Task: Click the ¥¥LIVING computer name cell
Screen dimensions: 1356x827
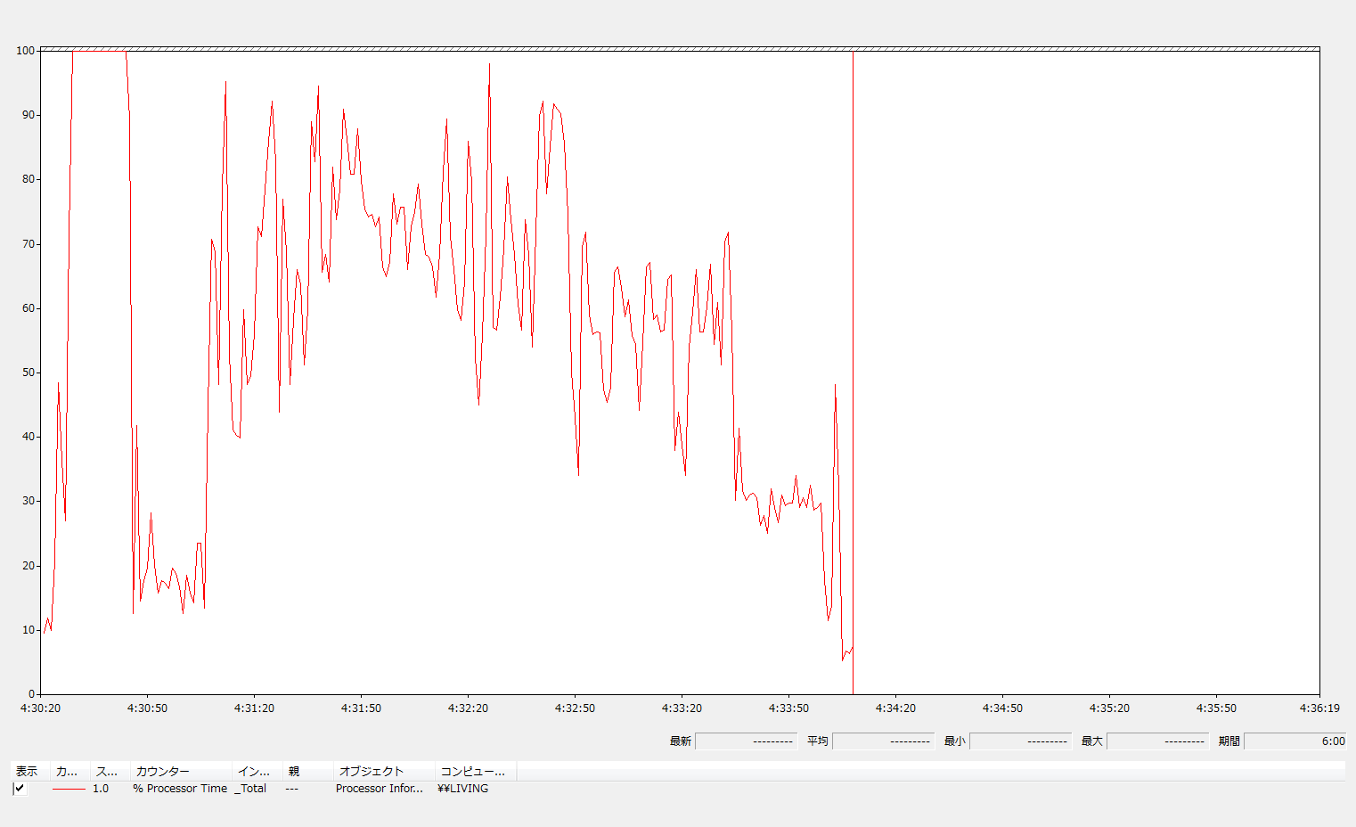Action: point(463,789)
